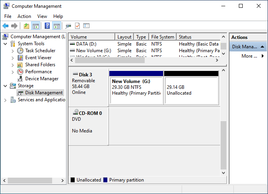Click the Healthy (Basic Data status cell

(198, 44)
